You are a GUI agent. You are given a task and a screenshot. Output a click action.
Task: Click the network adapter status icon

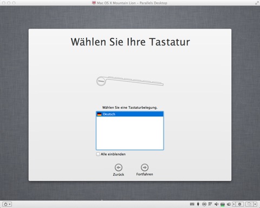tap(210, 204)
